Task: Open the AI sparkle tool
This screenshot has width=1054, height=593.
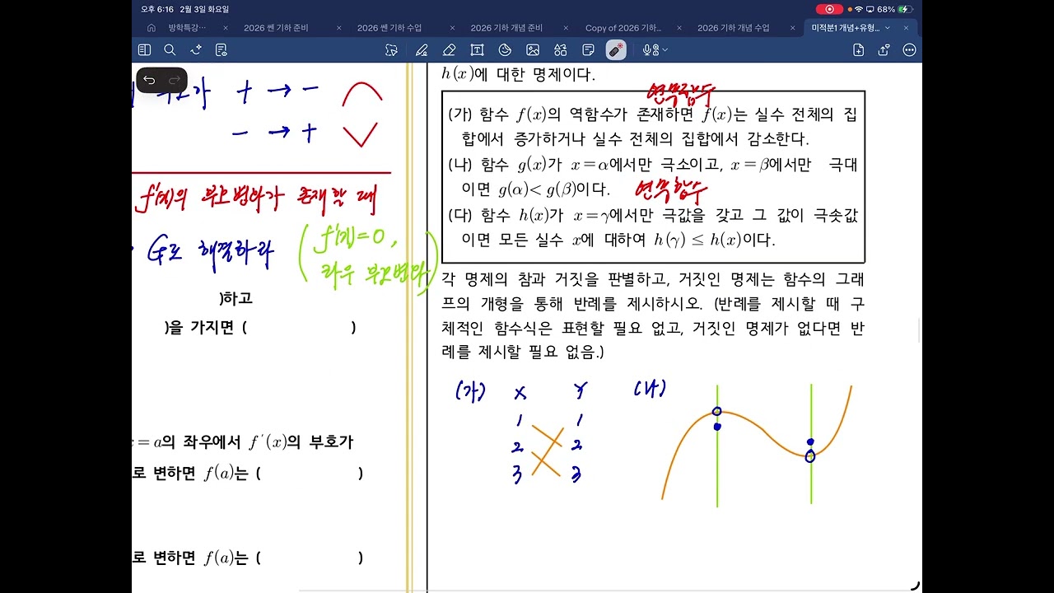Action: pyautogui.click(x=196, y=50)
